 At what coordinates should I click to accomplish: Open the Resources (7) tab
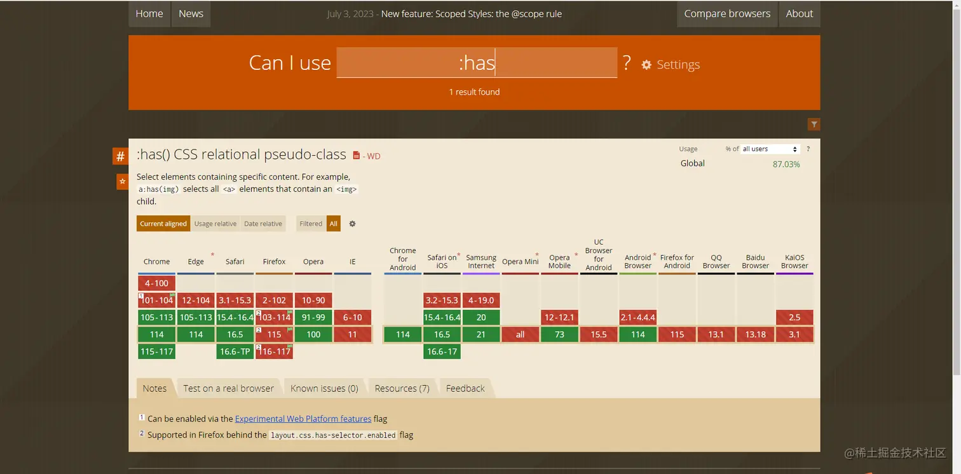(x=402, y=388)
